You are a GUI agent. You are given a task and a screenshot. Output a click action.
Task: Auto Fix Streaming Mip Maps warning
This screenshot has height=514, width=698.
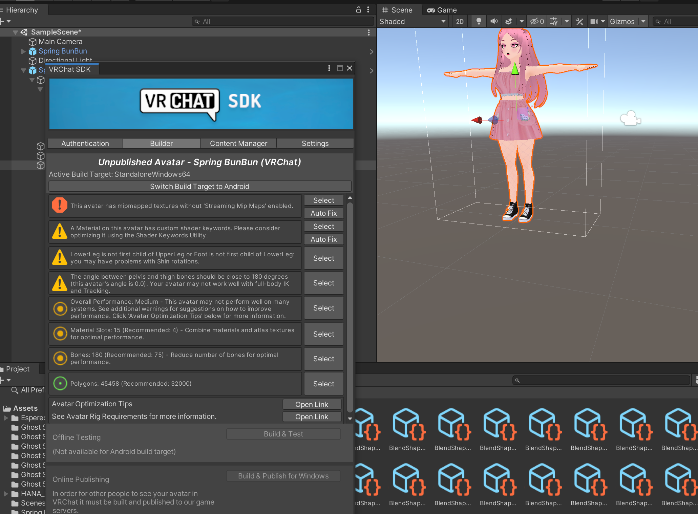[323, 213]
